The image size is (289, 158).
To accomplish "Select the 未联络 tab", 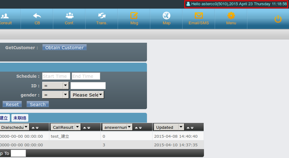I will pos(20,118).
